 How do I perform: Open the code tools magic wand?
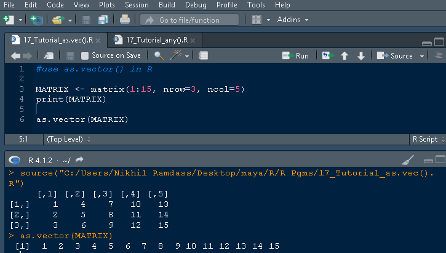[176, 55]
